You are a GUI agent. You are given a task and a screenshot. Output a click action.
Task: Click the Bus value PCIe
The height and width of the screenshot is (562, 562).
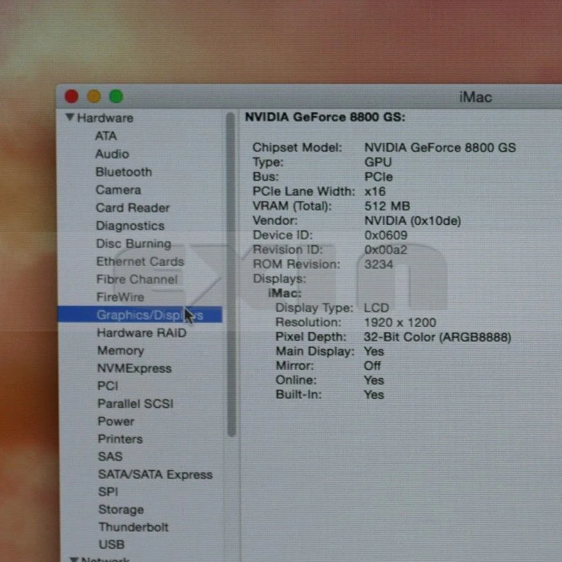click(x=379, y=177)
